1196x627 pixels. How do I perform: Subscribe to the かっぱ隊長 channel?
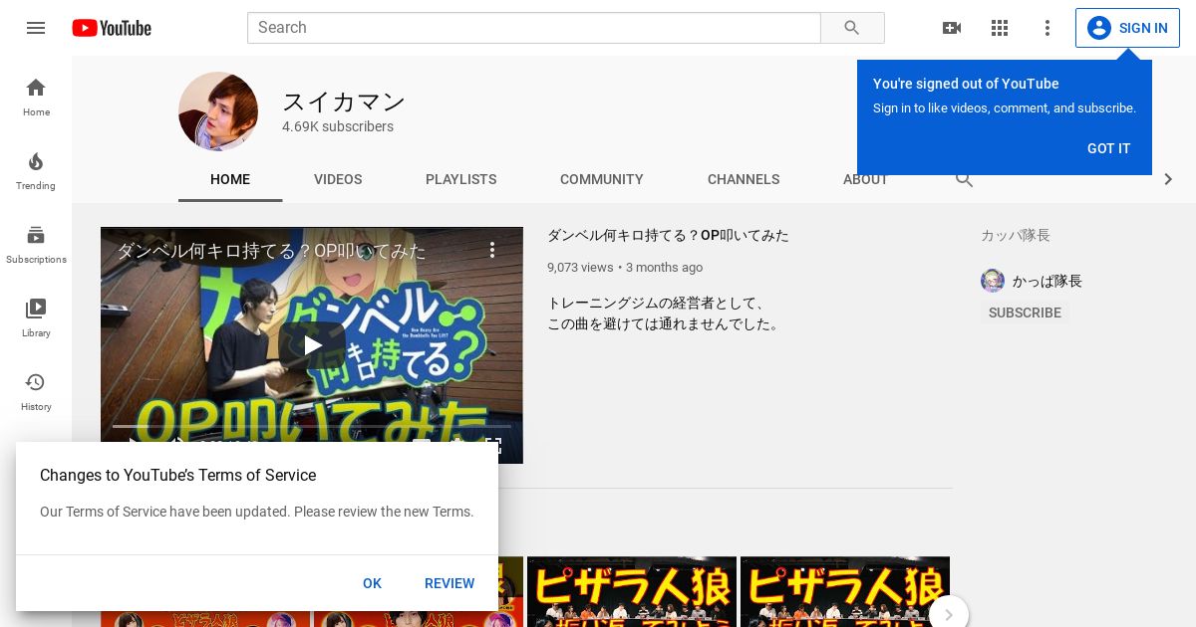(x=1025, y=313)
